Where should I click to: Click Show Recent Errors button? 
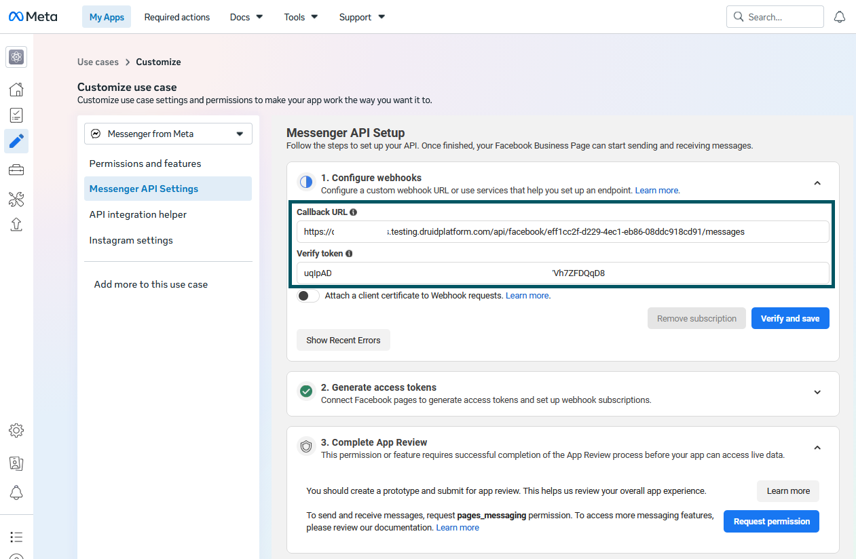(x=343, y=340)
